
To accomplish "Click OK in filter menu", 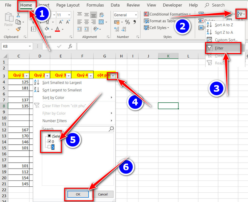I will pyautogui.click(x=78, y=194).
